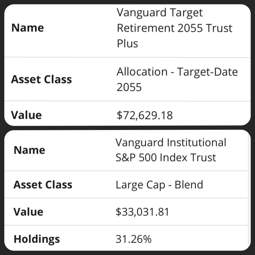Click the Name label in the second card
The height and width of the screenshot is (255, 255).
(29, 150)
